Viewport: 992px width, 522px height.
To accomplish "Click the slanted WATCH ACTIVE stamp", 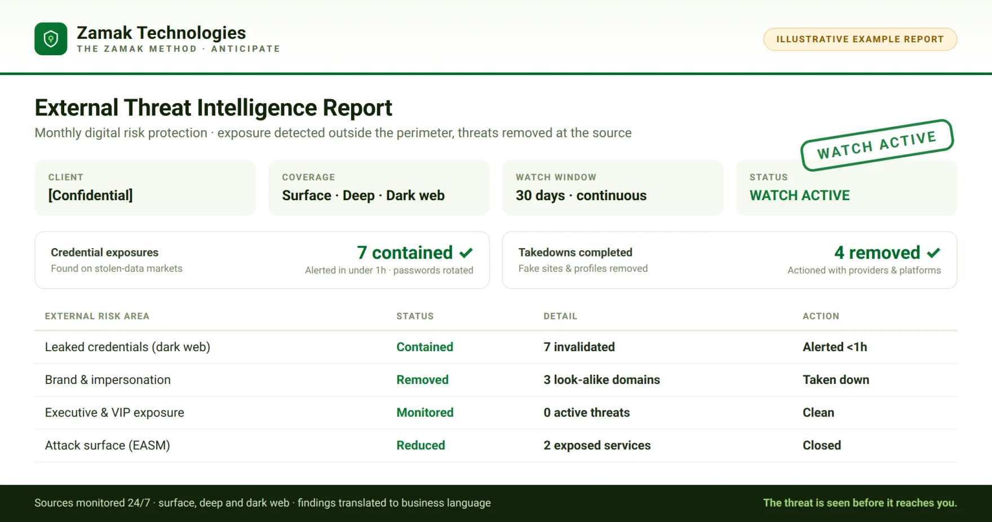I will click(x=877, y=145).
